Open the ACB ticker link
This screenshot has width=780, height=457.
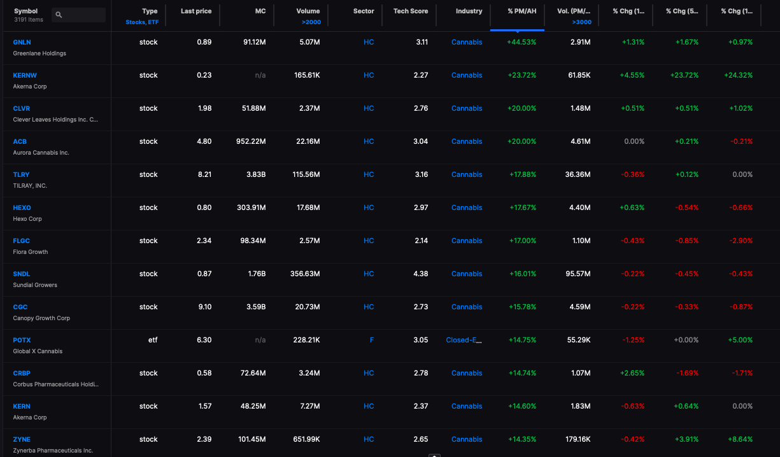pos(20,141)
